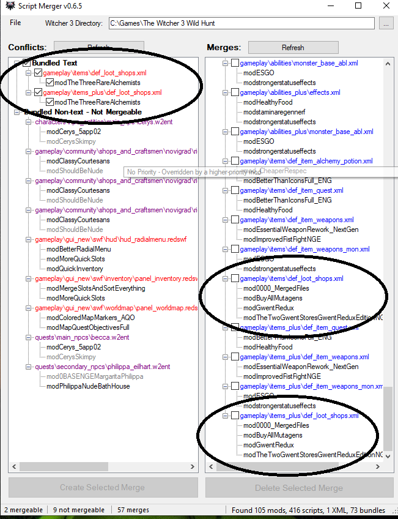Click the browse directory ellipsis button
This screenshot has height=519, width=398.
tap(386, 23)
